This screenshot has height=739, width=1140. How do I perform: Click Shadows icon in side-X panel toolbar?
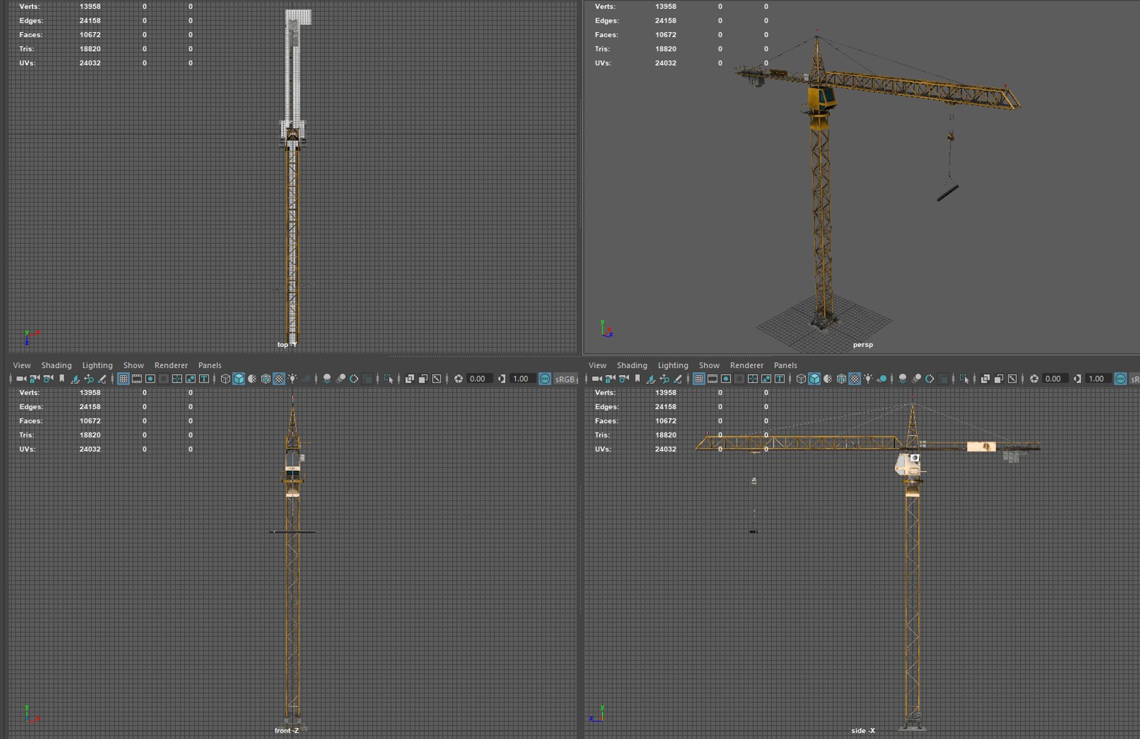[881, 378]
